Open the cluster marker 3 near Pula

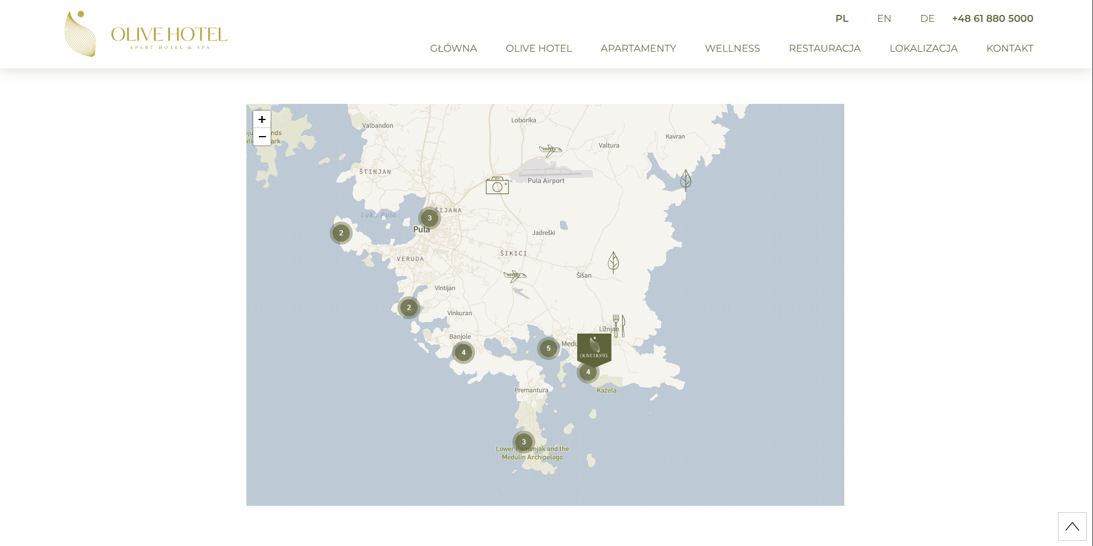tap(430, 218)
